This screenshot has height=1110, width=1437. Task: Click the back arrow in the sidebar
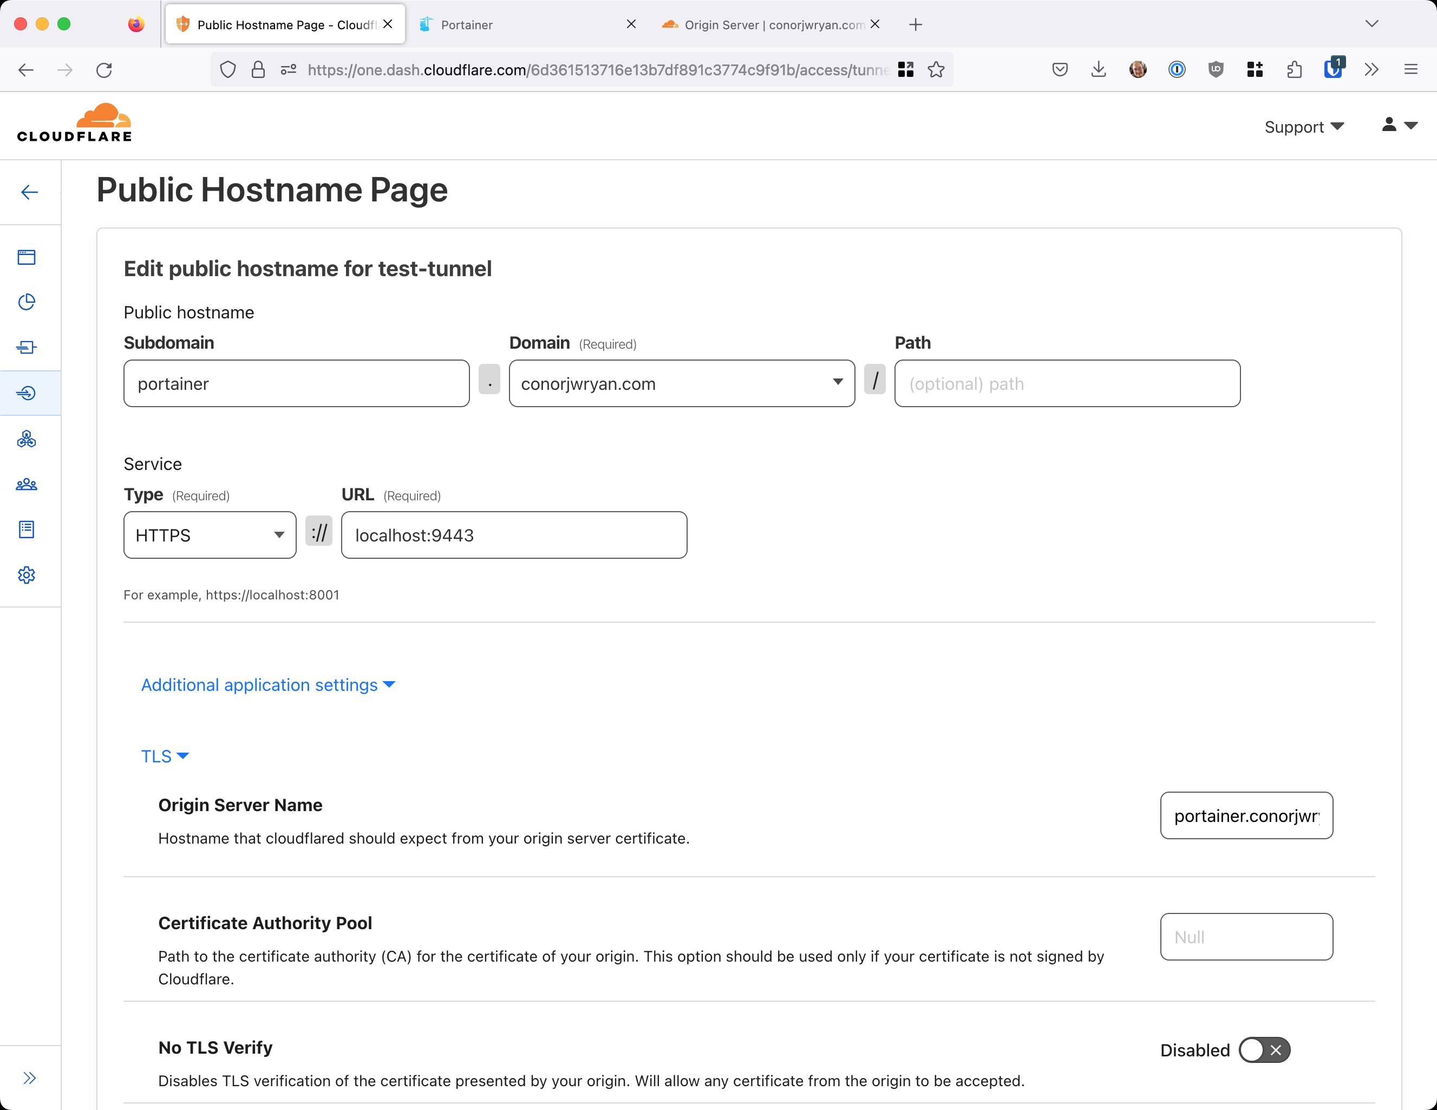30,192
